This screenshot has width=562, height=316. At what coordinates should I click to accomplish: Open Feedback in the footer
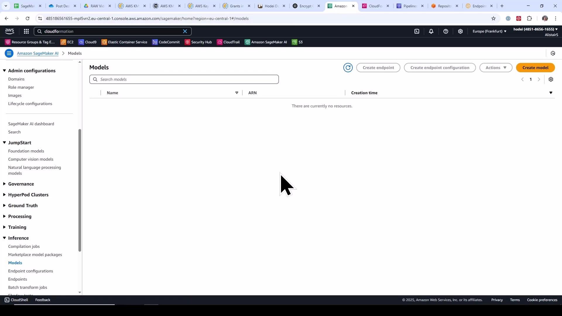43,300
